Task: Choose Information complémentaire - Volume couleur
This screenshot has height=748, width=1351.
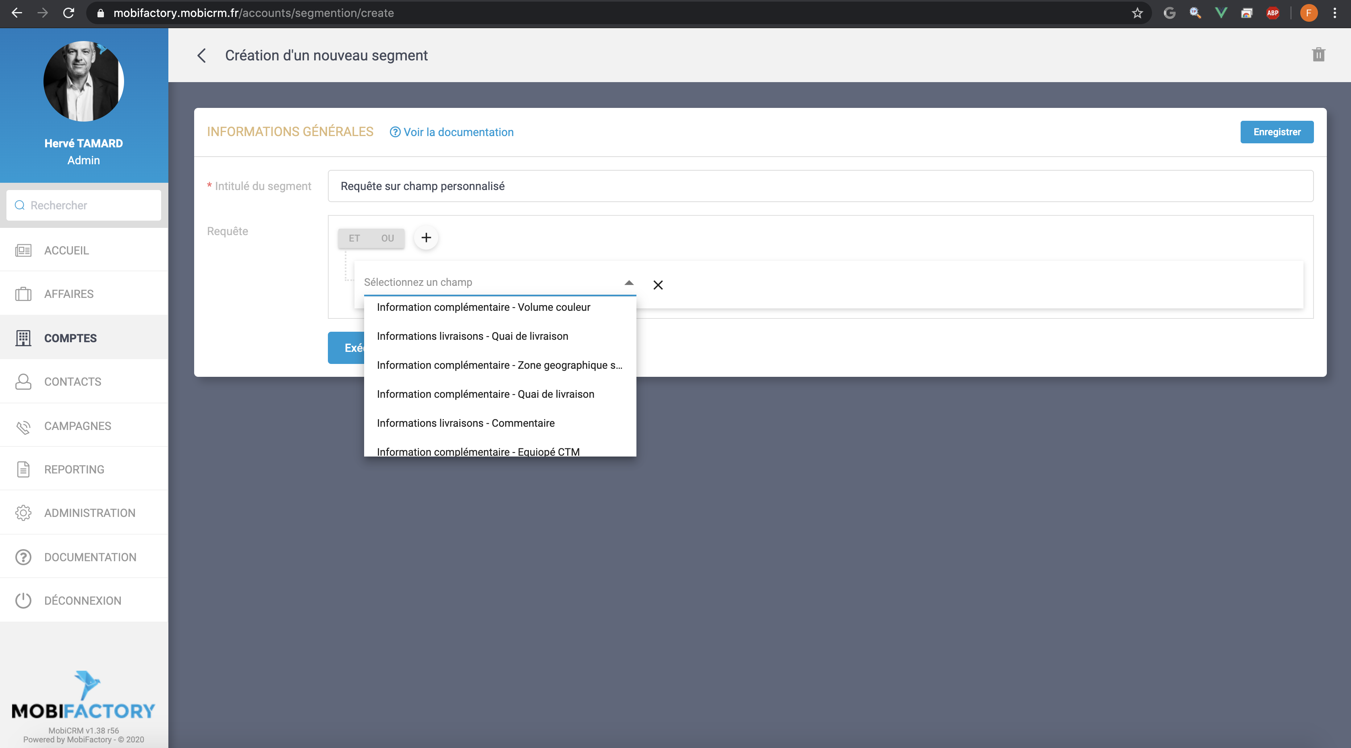Action: point(483,307)
